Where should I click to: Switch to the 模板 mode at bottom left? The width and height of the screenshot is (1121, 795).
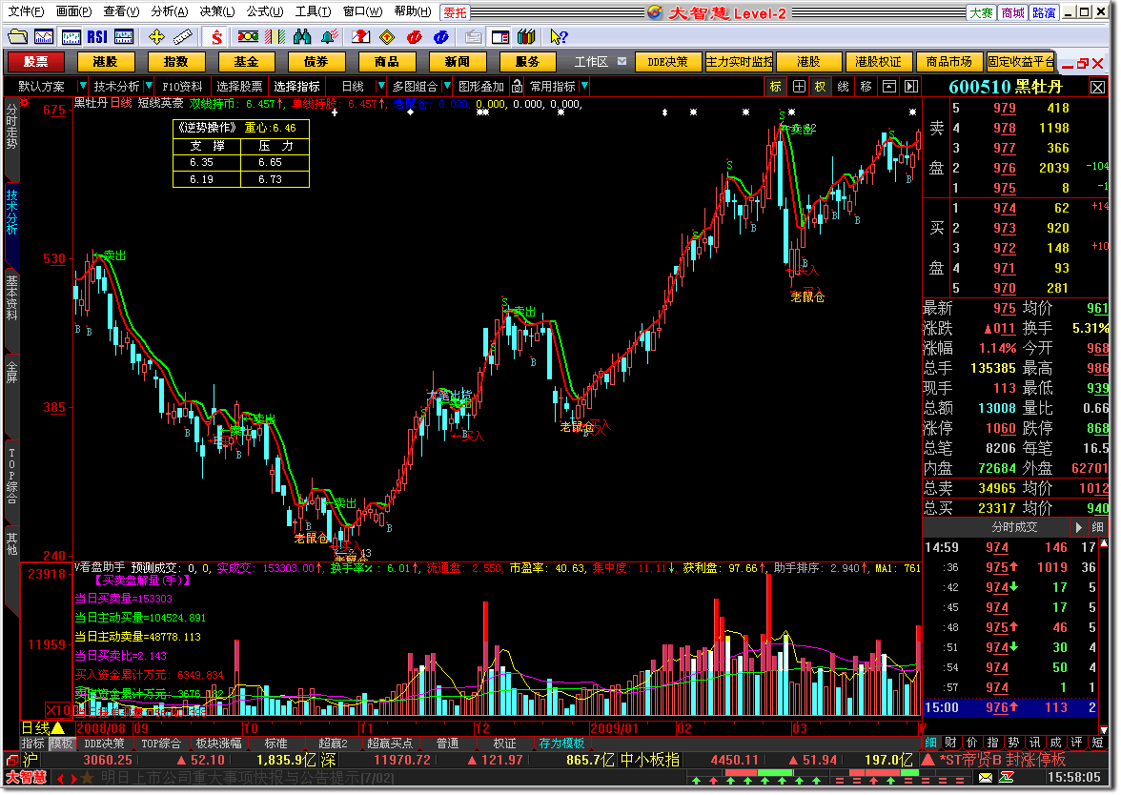pos(61,744)
